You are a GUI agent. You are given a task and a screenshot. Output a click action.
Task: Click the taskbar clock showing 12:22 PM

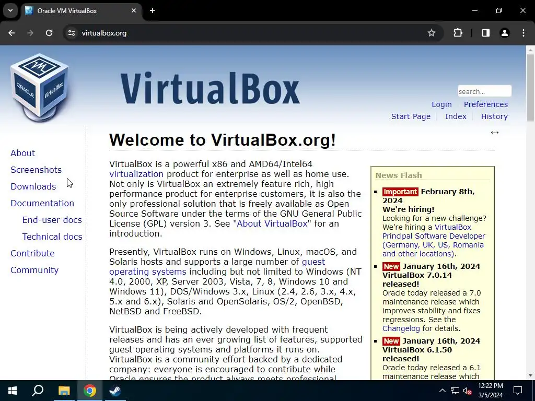pos(490,391)
